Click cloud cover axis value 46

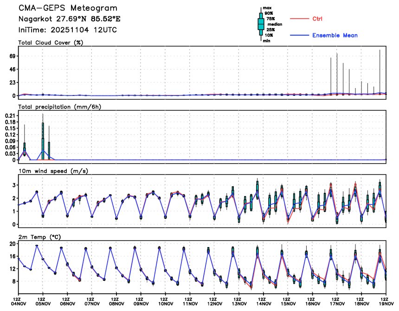pyautogui.click(x=13, y=69)
